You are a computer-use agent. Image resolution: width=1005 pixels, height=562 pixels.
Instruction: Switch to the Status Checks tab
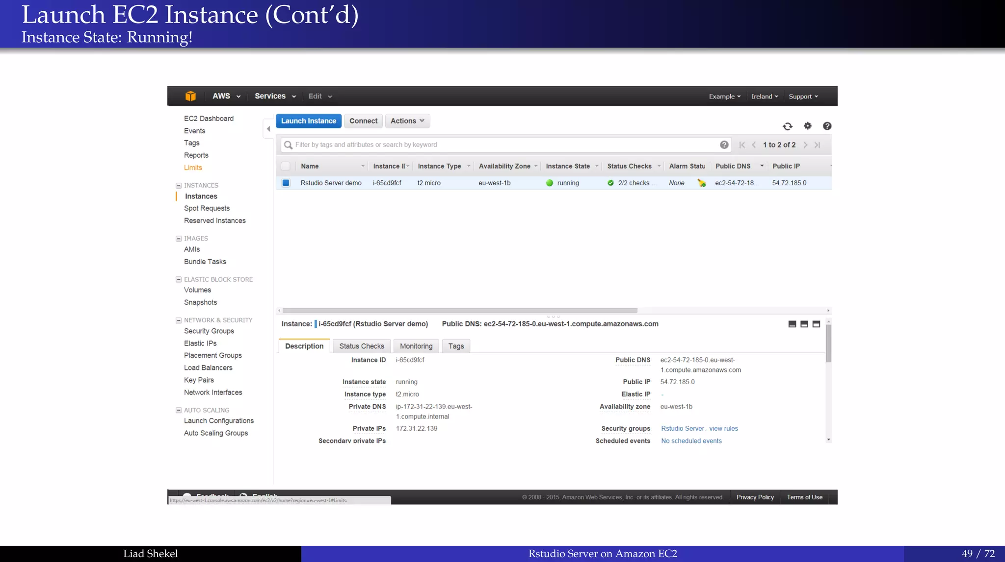362,346
